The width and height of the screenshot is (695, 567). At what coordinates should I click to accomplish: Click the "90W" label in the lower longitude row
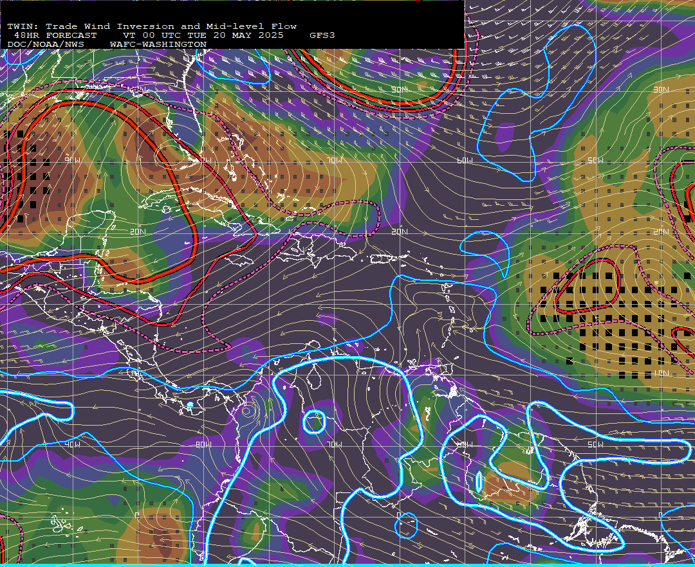pos(72,444)
